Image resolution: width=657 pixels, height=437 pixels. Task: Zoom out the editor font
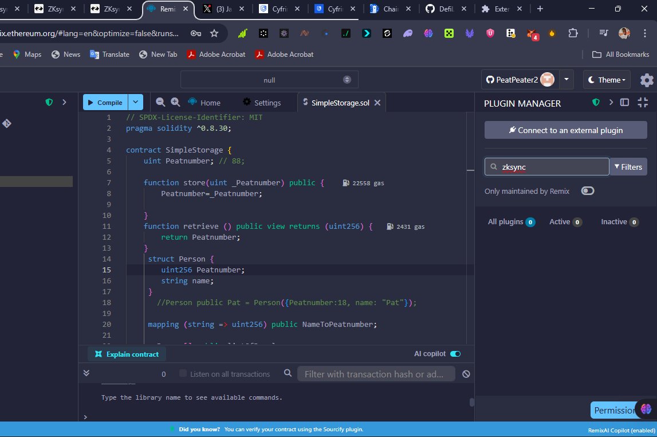click(x=160, y=102)
